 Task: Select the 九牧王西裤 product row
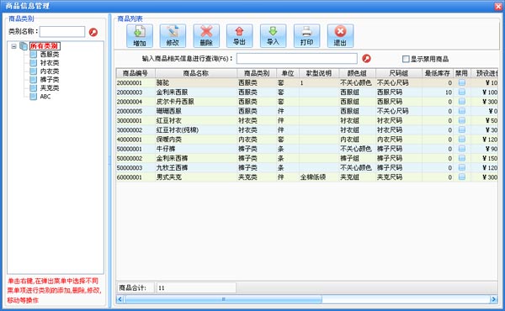tap(307, 167)
